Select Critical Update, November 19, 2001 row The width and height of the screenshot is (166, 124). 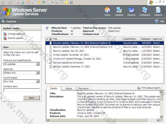(105, 55)
